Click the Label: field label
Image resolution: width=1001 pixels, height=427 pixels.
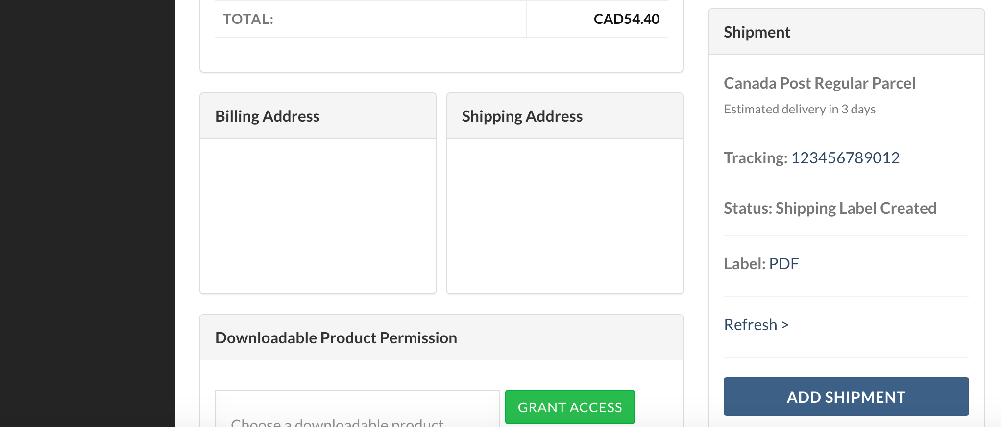[745, 264]
